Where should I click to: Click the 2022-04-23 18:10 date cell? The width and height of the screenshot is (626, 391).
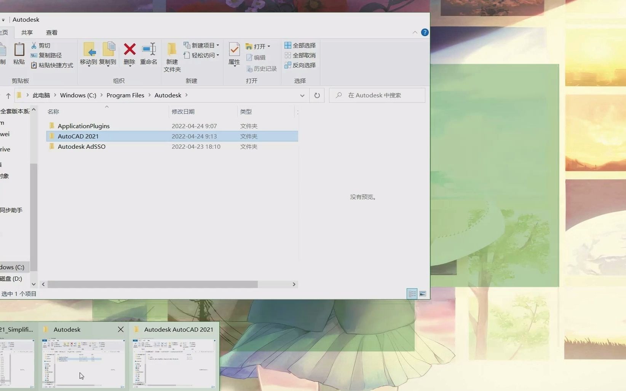(x=196, y=146)
